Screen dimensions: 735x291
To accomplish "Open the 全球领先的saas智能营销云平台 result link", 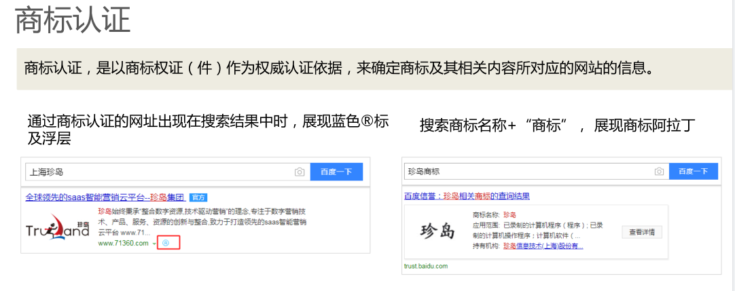I will (106, 197).
